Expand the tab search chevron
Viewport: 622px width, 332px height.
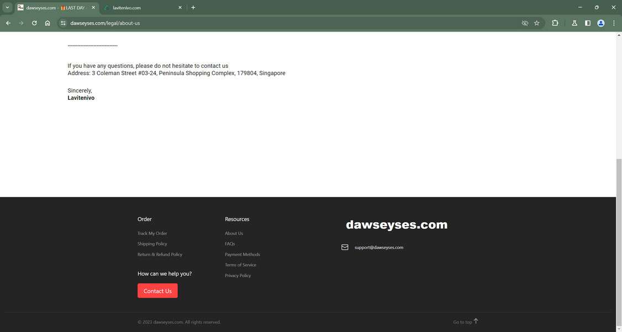click(7, 7)
